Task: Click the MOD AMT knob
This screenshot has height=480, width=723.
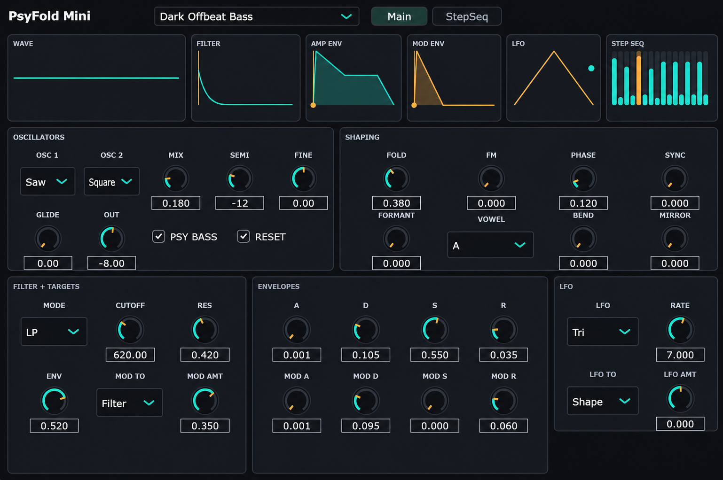Action: [205, 401]
